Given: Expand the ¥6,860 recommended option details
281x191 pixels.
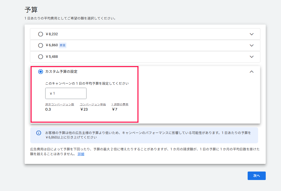Looking at the screenshot, I should (251, 45).
